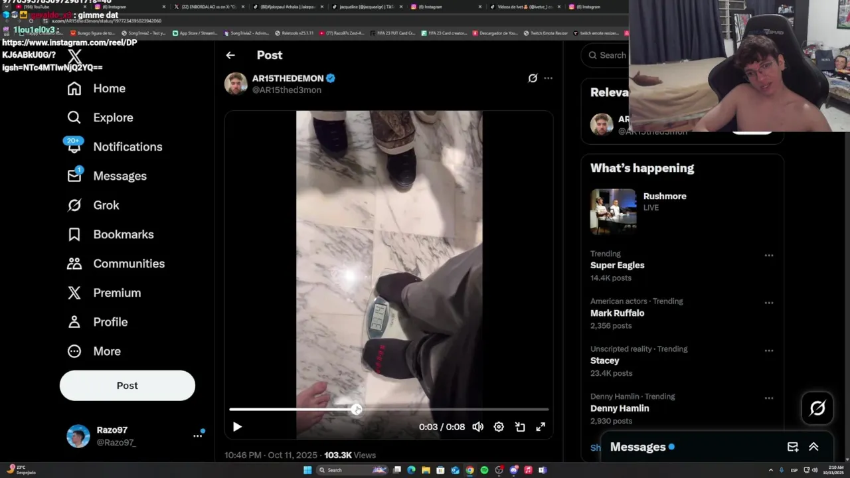Mute the video volume
The width and height of the screenshot is (850, 478).
(x=477, y=427)
